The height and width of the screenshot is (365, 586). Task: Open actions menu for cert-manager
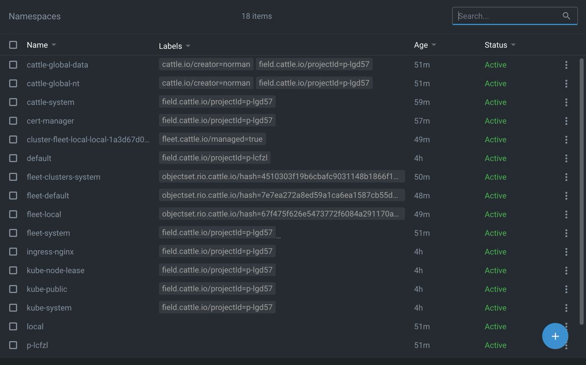[566, 121]
